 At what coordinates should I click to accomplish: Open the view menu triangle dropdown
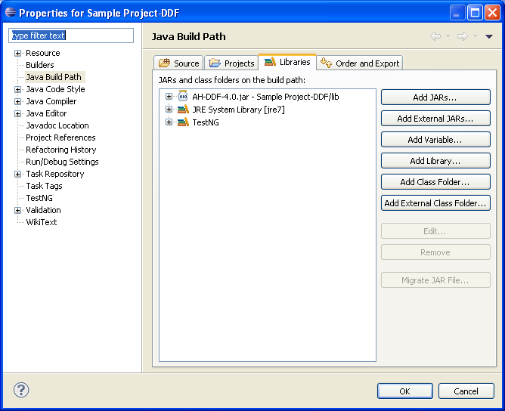click(x=489, y=36)
